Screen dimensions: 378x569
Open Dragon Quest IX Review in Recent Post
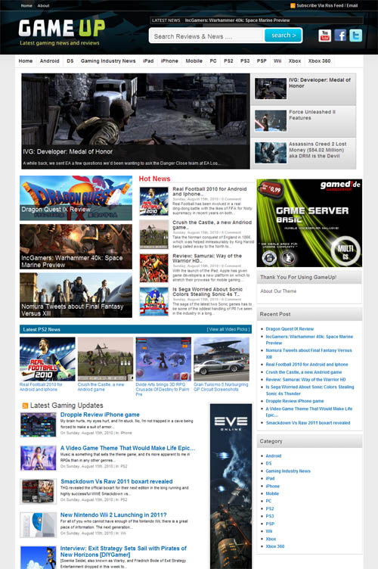click(x=290, y=329)
